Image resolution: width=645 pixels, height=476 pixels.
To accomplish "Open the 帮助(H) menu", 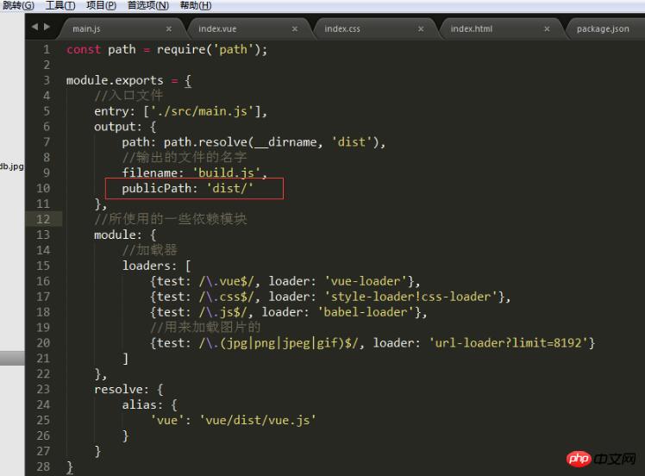I will tap(196, 5).
